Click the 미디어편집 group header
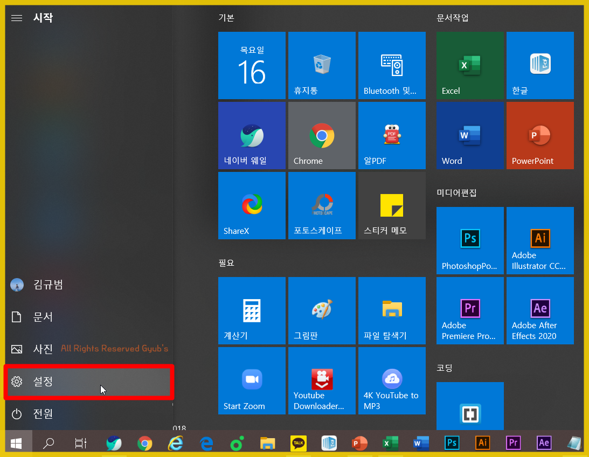The image size is (589, 457). (456, 192)
